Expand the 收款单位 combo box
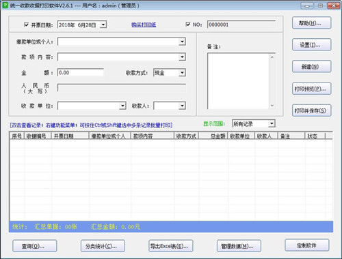The height and width of the screenshot is (259, 342). 122,106
